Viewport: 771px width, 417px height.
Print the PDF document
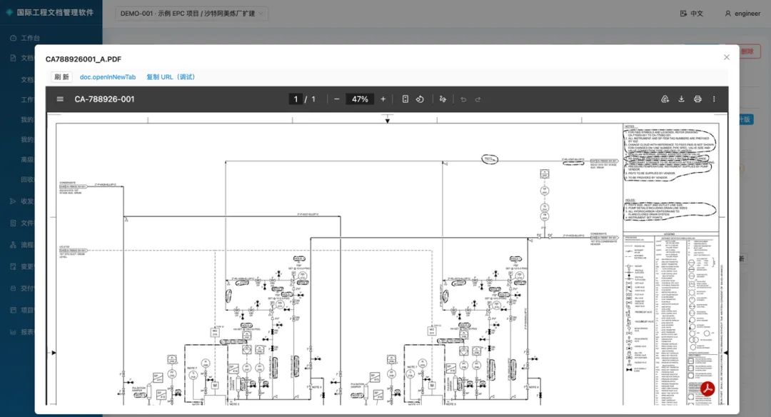697,99
